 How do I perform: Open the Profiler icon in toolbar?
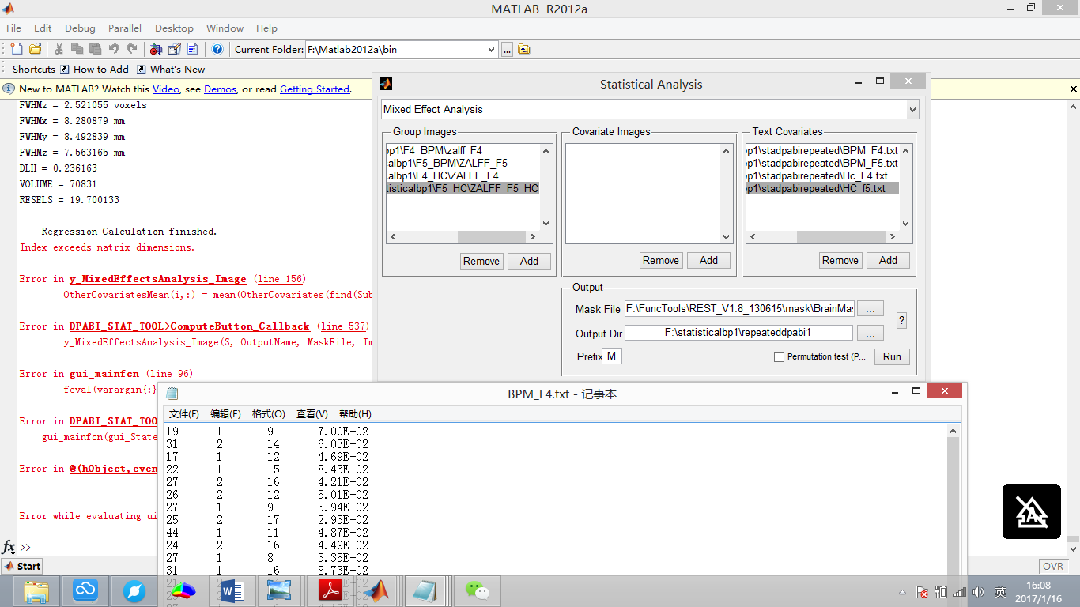tap(192, 49)
